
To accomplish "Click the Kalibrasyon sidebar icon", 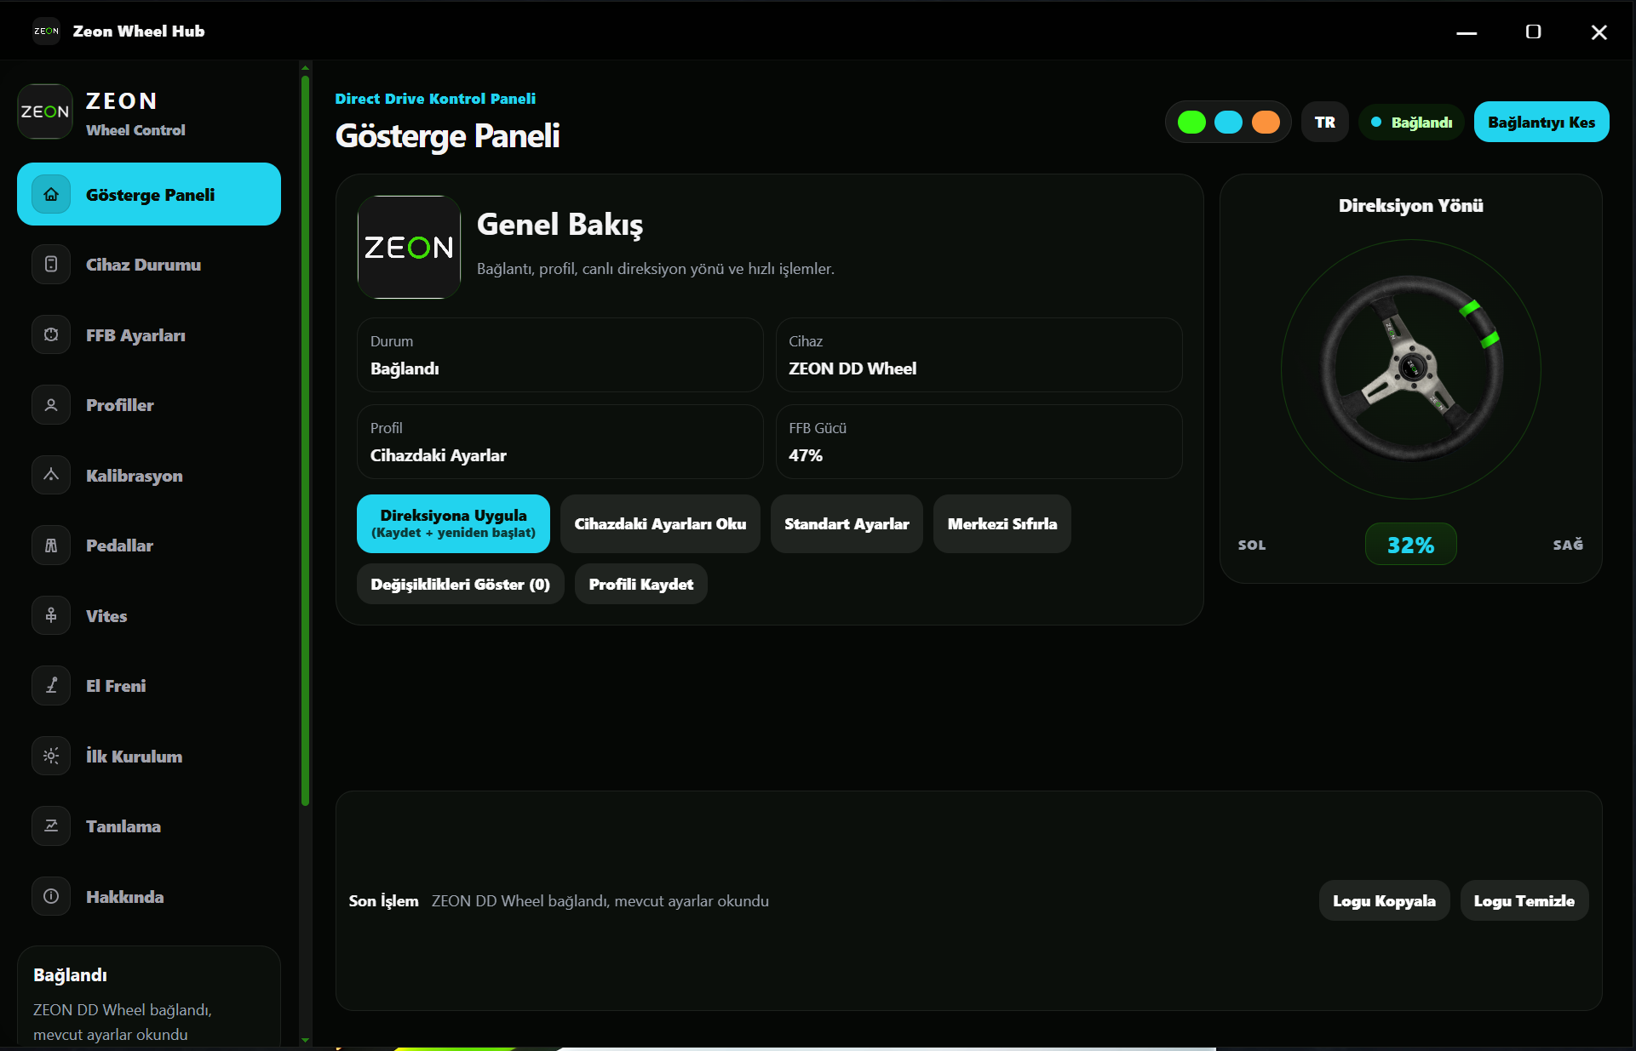I will pyautogui.click(x=51, y=476).
